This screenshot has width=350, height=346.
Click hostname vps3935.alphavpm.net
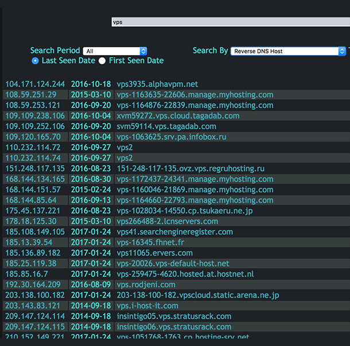tap(157, 84)
